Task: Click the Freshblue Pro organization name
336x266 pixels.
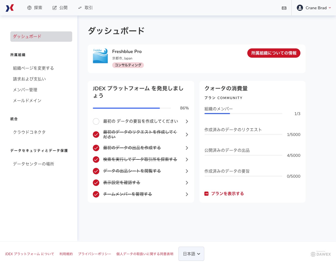Action: click(127, 52)
